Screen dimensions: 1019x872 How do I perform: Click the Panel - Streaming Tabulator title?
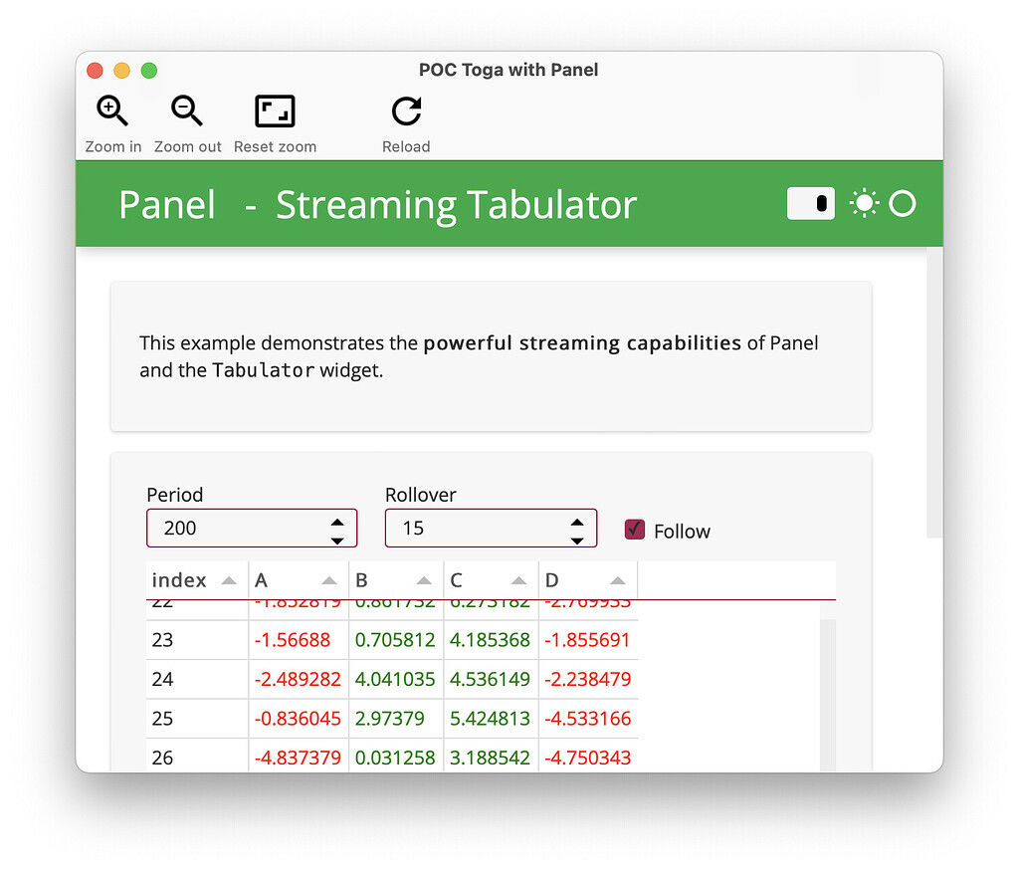pyautogui.click(x=376, y=205)
